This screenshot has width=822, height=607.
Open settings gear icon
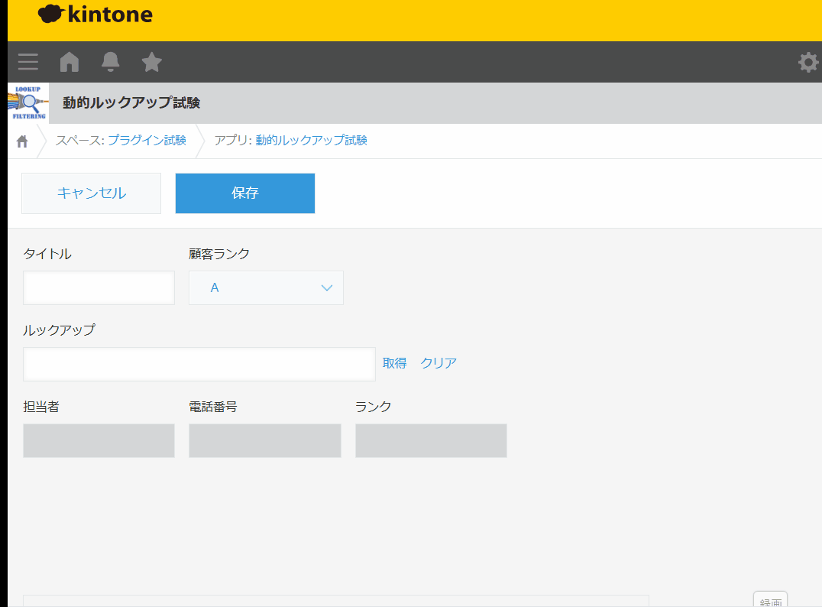pyautogui.click(x=807, y=63)
